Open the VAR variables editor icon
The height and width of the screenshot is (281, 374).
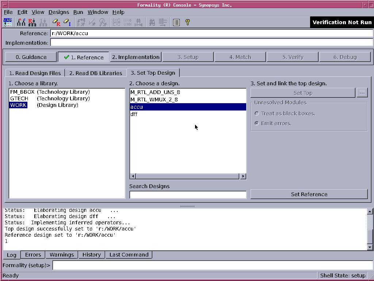coord(8,22)
